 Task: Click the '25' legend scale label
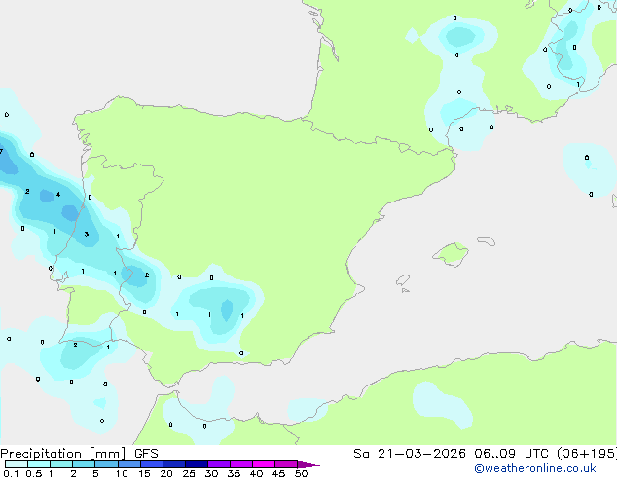tap(189, 473)
